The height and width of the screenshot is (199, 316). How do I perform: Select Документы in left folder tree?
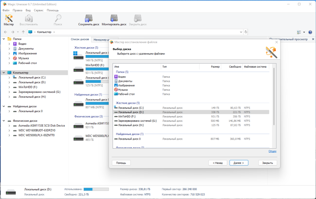click(x=26, y=48)
